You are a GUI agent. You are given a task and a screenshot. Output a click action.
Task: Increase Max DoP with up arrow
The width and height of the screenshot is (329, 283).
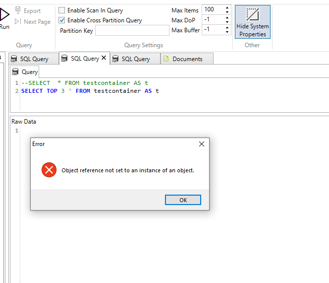tap(227, 18)
